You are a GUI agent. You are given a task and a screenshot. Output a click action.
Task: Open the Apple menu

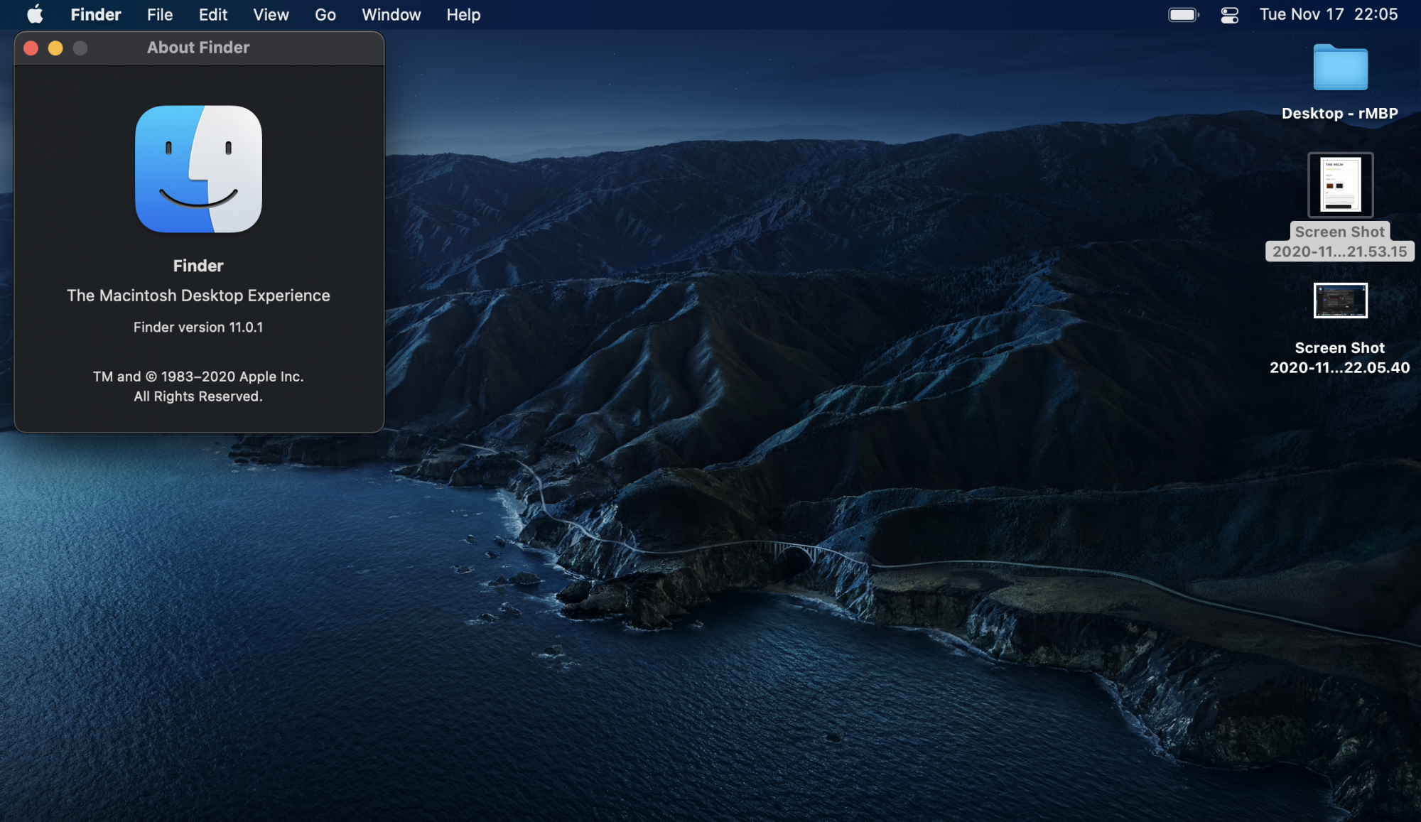35,14
